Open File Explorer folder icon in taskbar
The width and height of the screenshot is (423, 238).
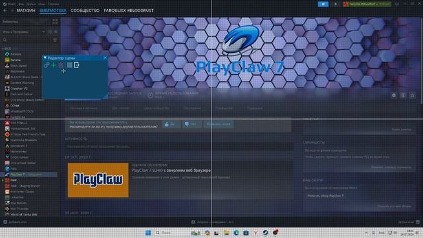(x=226, y=233)
